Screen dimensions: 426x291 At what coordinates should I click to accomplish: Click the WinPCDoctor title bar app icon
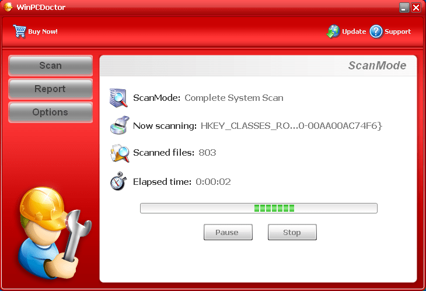pos(8,7)
